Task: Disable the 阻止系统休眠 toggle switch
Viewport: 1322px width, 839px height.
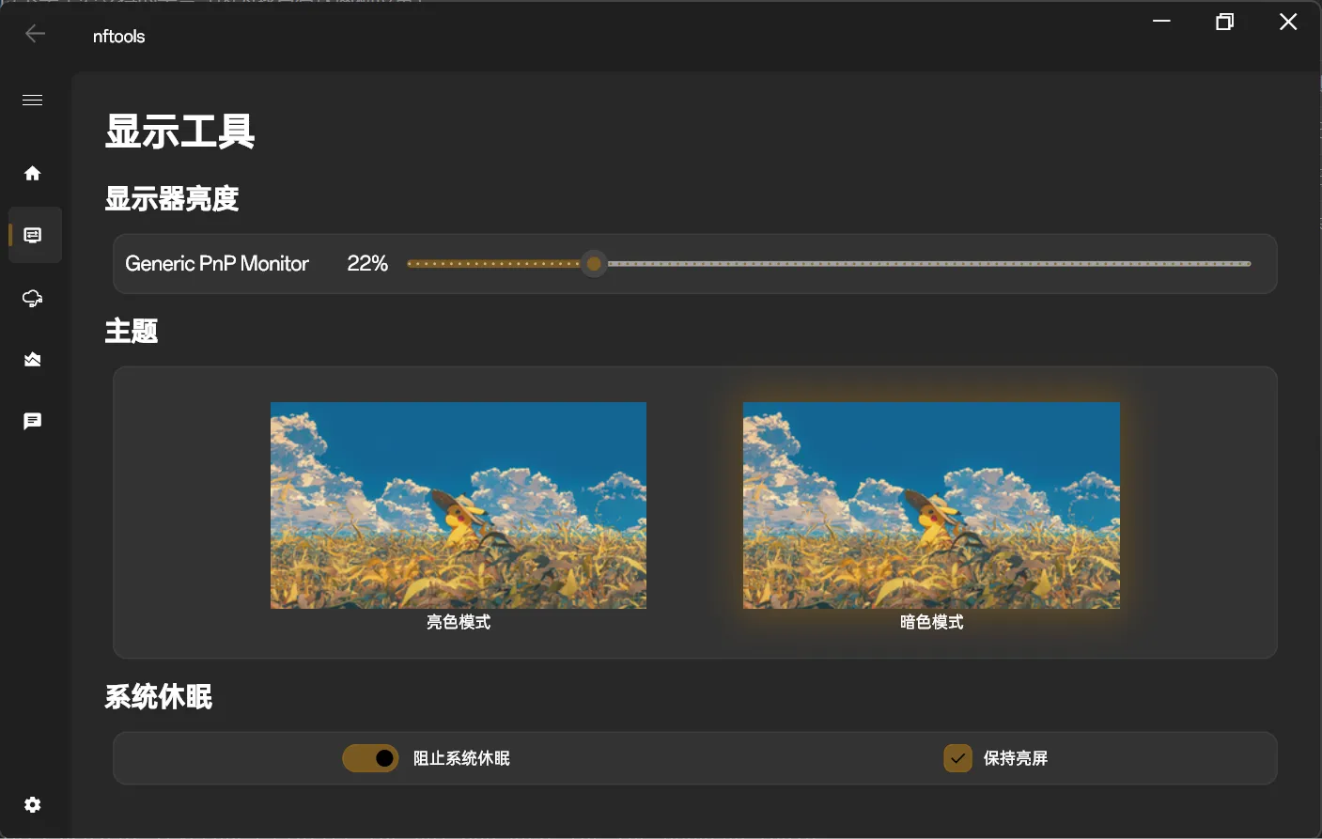Action: click(370, 758)
